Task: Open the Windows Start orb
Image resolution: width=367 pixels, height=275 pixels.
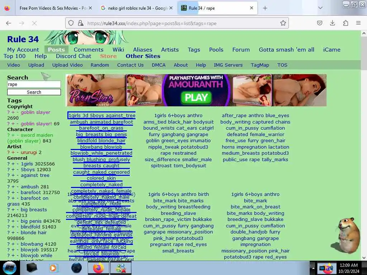Action: 9,268
